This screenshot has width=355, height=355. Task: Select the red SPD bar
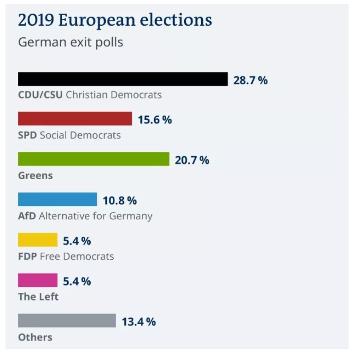[75, 119]
